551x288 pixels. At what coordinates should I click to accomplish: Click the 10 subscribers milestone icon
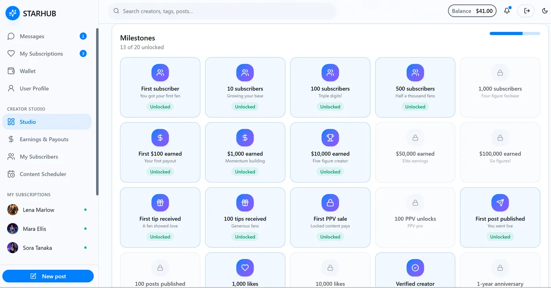pos(245,73)
